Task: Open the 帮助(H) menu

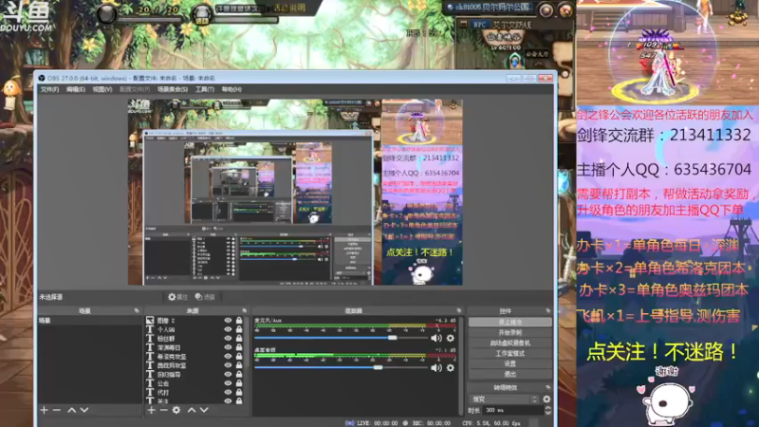Action: click(x=231, y=89)
